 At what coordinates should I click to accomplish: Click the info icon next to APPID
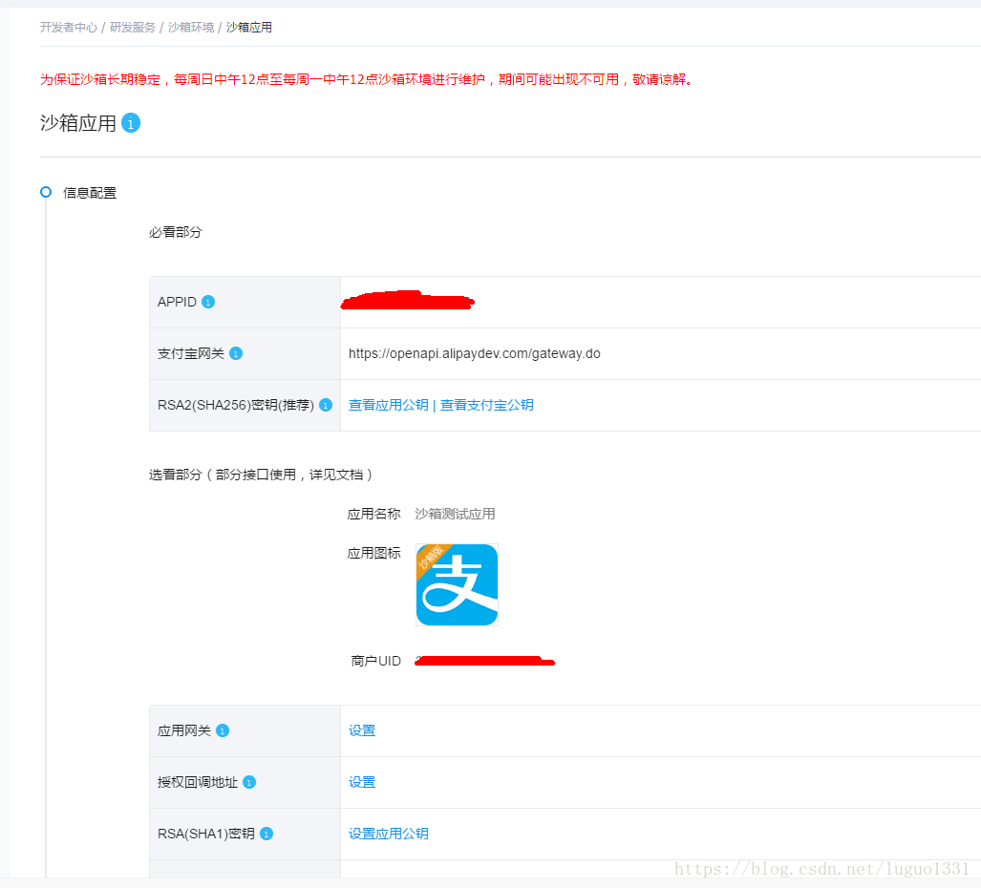208,302
